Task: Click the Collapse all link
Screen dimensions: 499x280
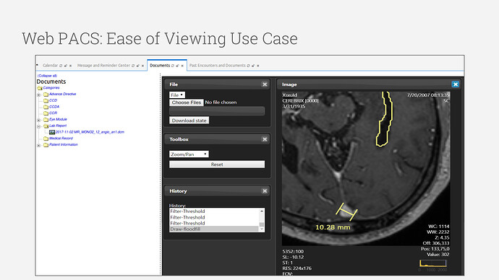Action: click(x=47, y=76)
